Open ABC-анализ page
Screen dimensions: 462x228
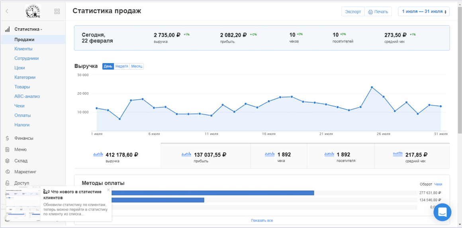click(x=27, y=97)
